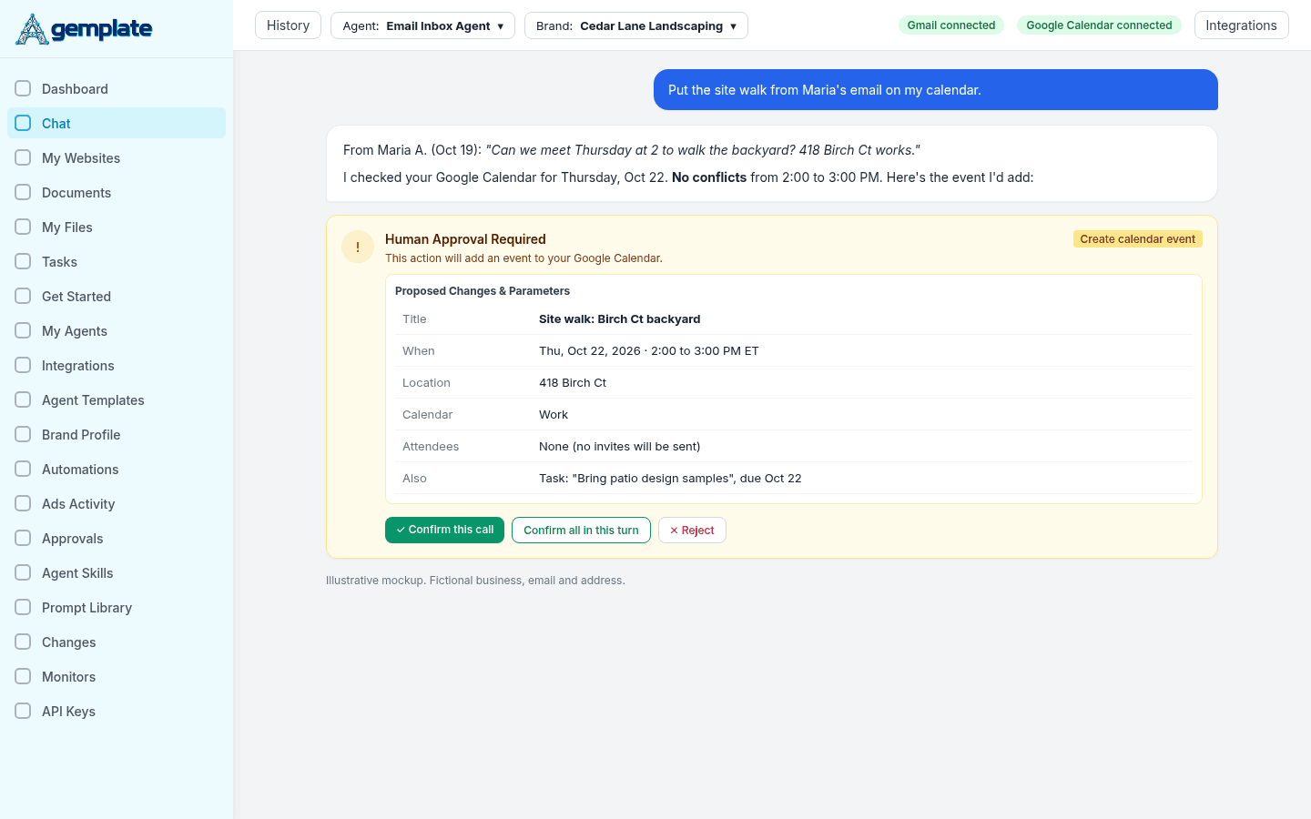Click the "Proposed Changes & Parameters" heading
This screenshot has height=819, width=1311.
483,291
